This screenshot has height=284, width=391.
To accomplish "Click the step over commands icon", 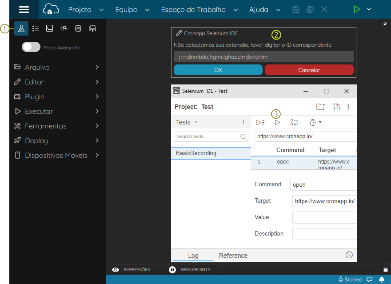I will point(294,122).
